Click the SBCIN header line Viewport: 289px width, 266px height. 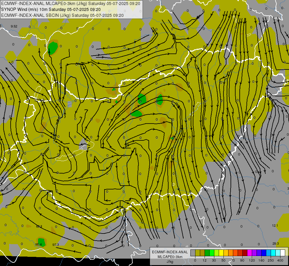[62, 15]
